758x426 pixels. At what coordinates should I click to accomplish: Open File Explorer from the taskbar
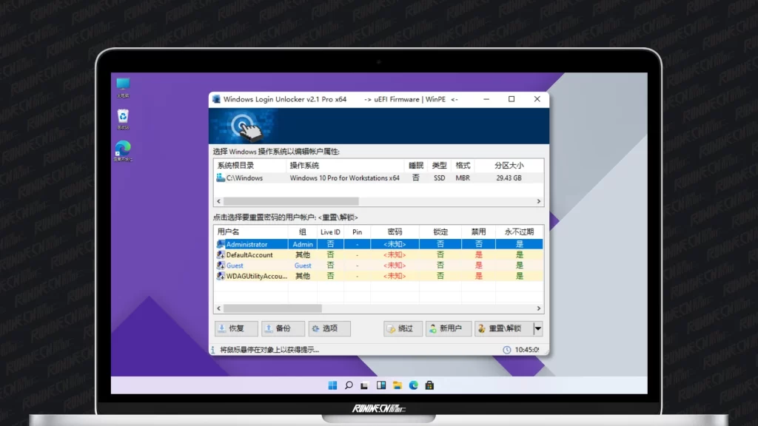click(398, 385)
